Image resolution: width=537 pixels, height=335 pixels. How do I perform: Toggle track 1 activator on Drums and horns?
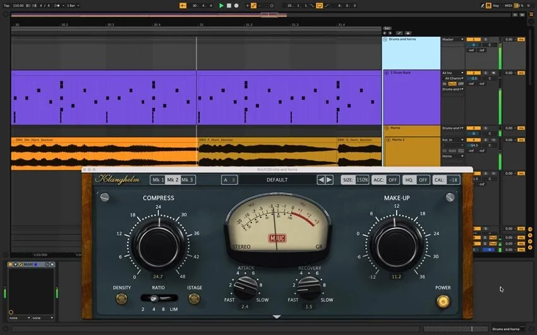tap(474, 39)
